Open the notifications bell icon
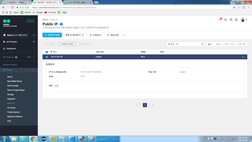This screenshot has height=142, width=252. (220, 20)
